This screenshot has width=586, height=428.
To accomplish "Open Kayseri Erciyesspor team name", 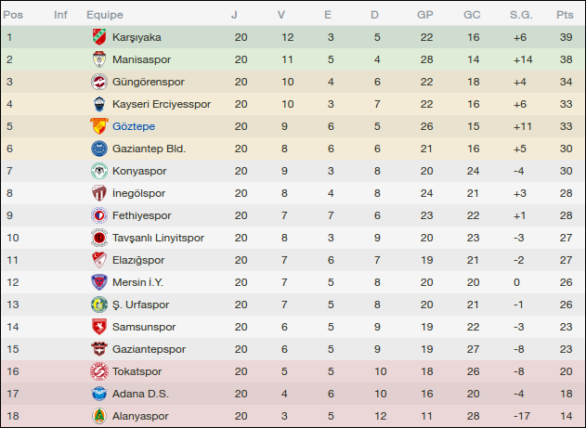I will [162, 104].
